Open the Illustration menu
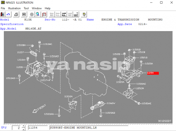Screen dimensions: 176x131 pos(14,8)
